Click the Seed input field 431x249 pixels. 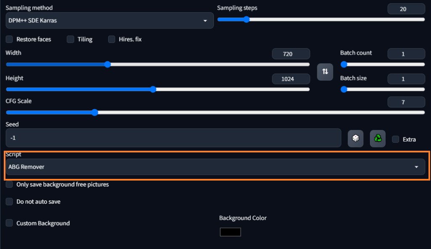[173, 138]
